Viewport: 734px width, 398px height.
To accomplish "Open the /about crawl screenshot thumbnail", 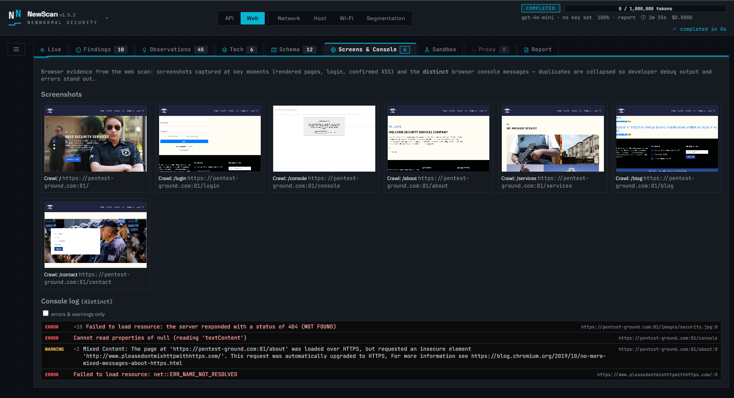I will 439,139.
